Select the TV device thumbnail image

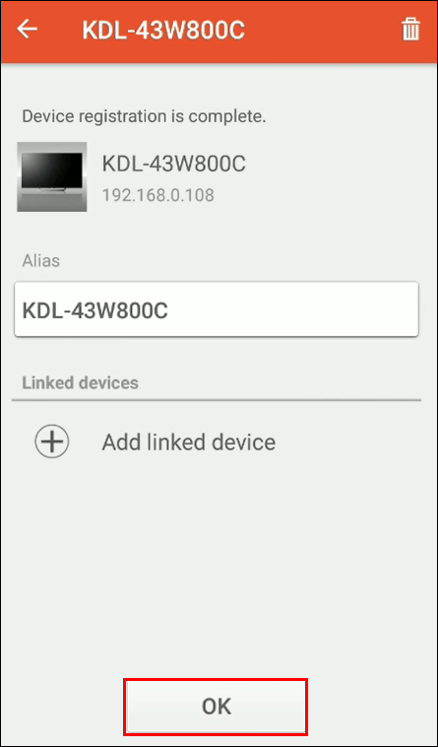click(x=52, y=176)
